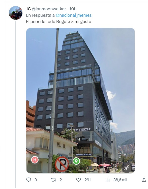This screenshot has height=189, width=148.
Task: Click the no-parking sign in photo
Action: [x=62, y=164]
